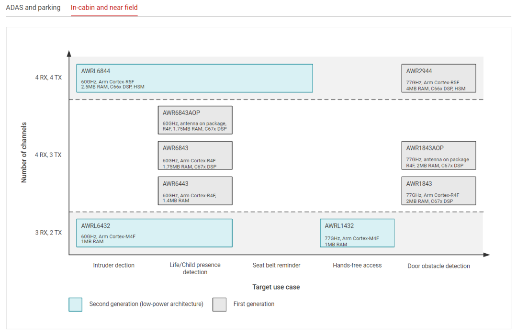Click the Intruder dection axis label
The height and width of the screenshot is (336, 517).
114,265
